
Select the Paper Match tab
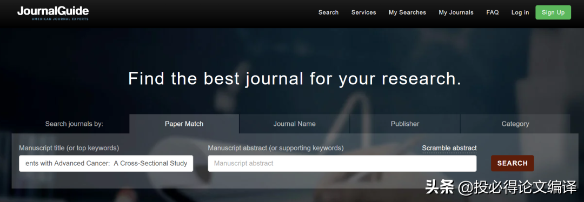pyautogui.click(x=184, y=124)
